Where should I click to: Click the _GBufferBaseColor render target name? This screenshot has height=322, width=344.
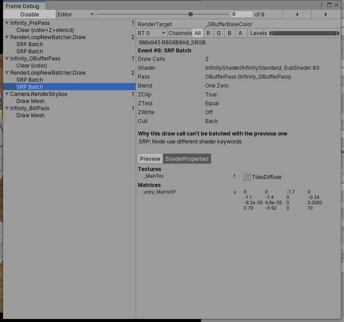click(229, 24)
